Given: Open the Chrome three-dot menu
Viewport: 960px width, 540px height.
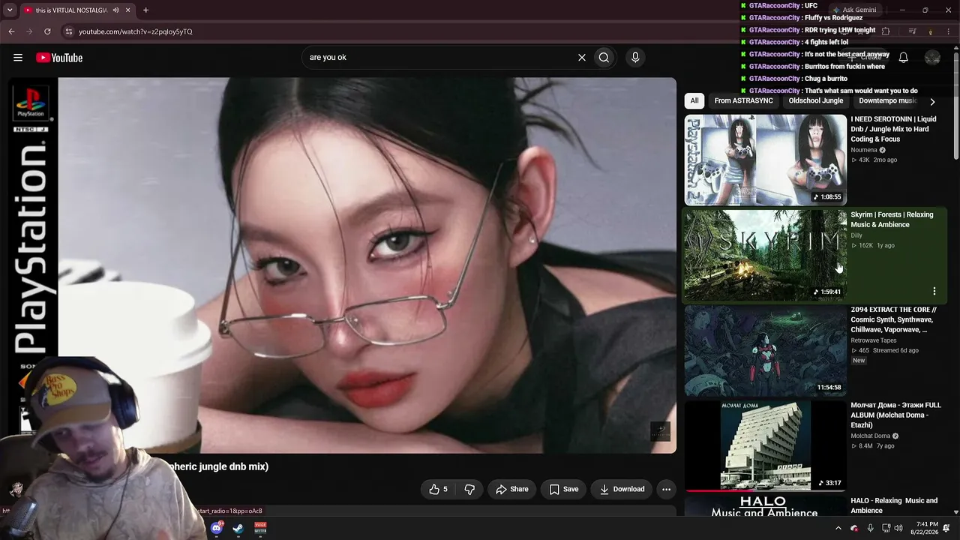Looking at the screenshot, I should click(948, 31).
